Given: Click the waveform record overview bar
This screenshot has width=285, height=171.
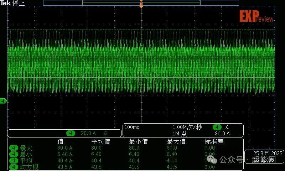Looking at the screenshot, I should (141, 2).
